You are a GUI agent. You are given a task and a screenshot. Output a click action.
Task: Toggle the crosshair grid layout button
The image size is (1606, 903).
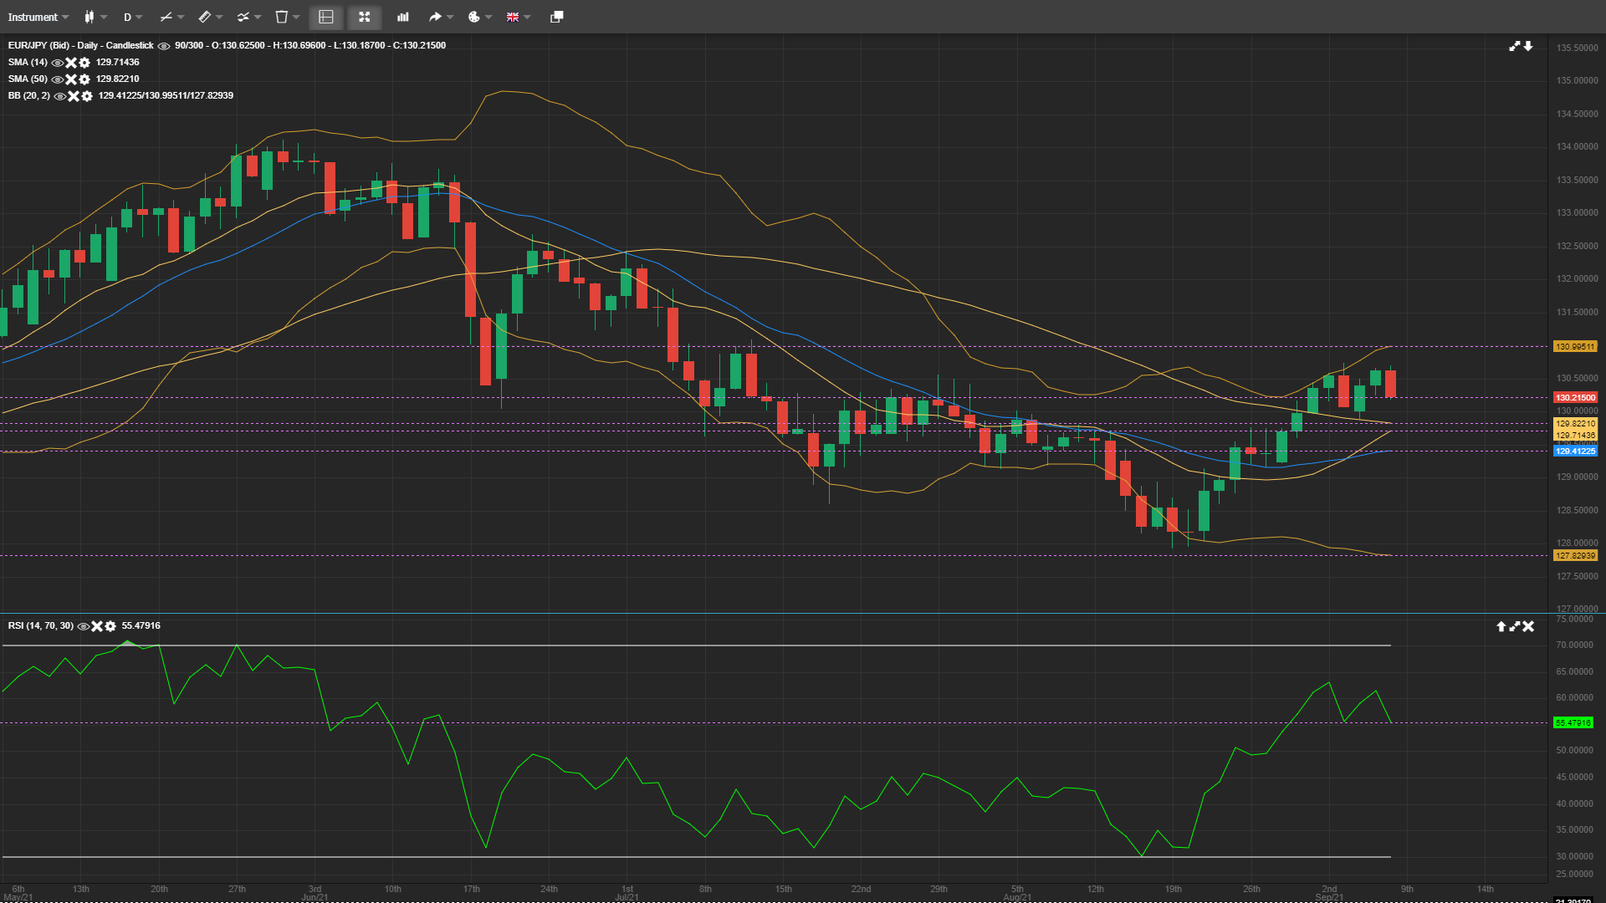326,17
